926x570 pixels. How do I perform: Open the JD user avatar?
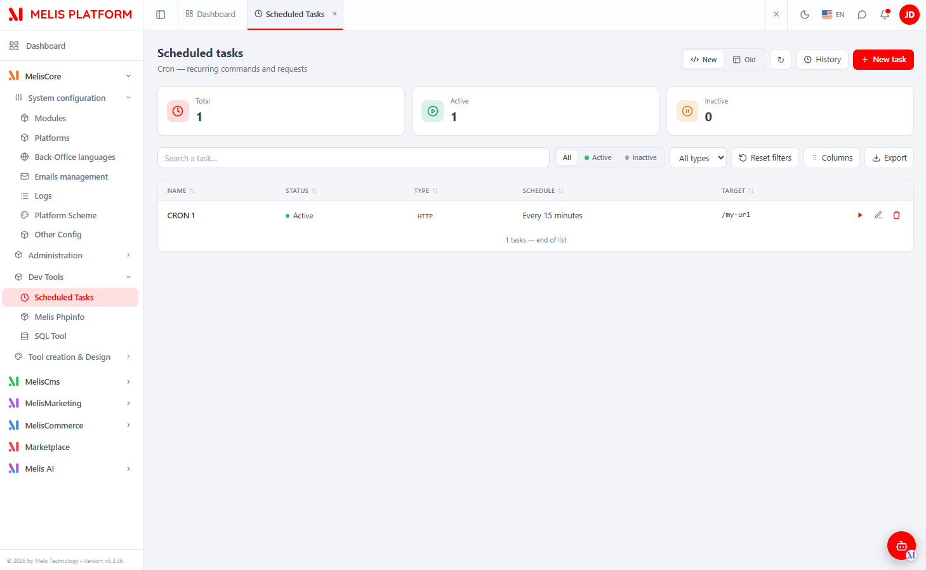point(909,15)
